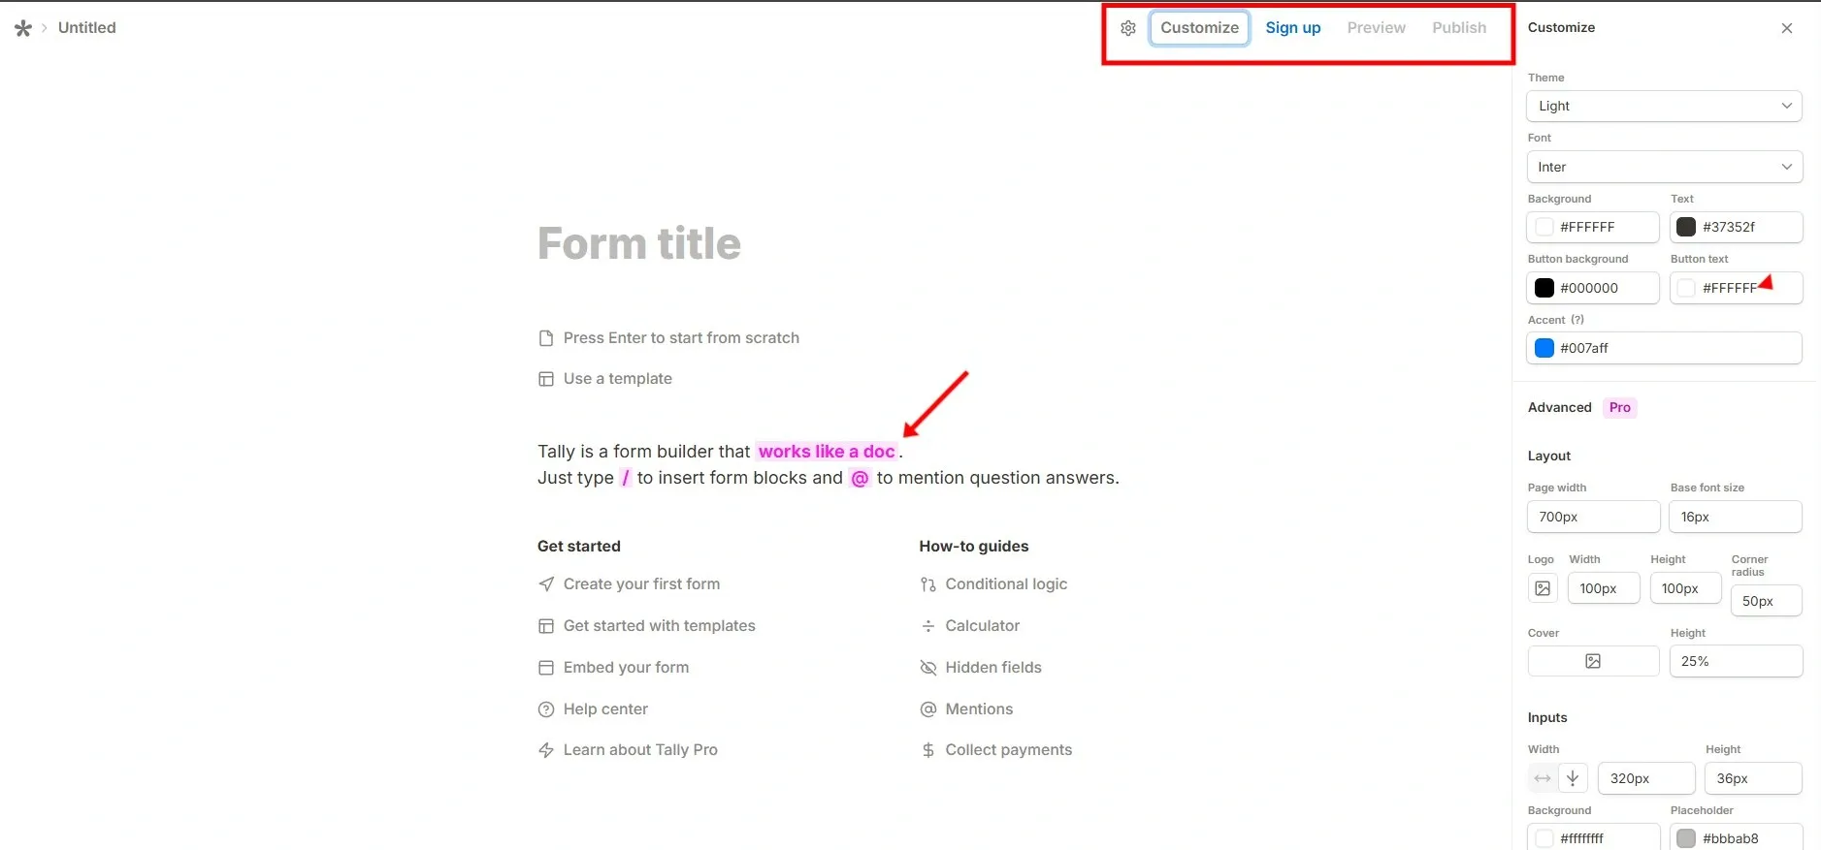
Task: Click the Publish menu item
Action: [x=1458, y=28]
